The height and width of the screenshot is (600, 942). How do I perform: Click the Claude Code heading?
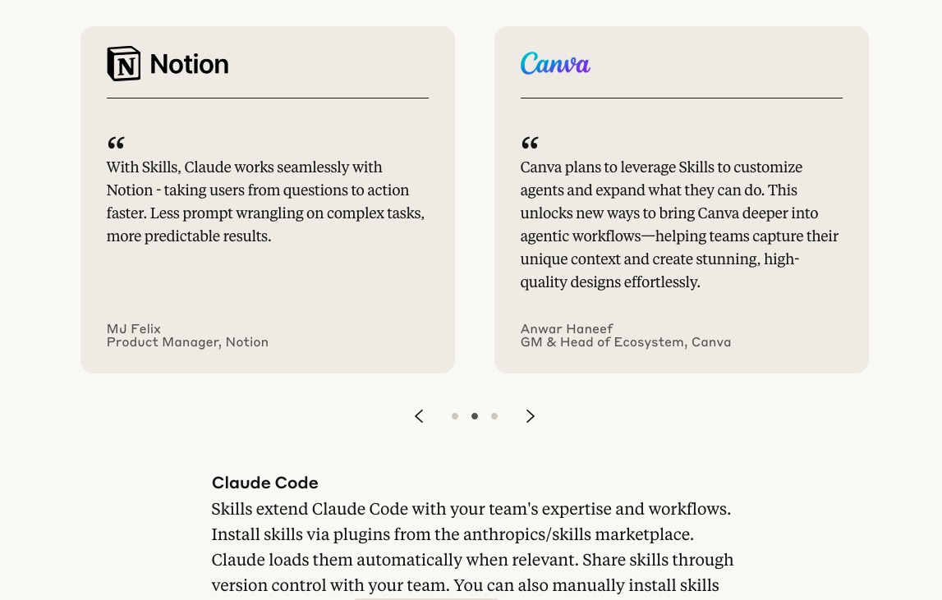coord(265,483)
